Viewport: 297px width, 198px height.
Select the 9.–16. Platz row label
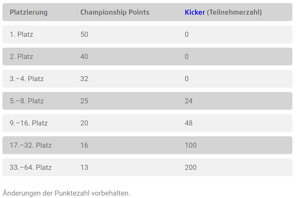29,123
